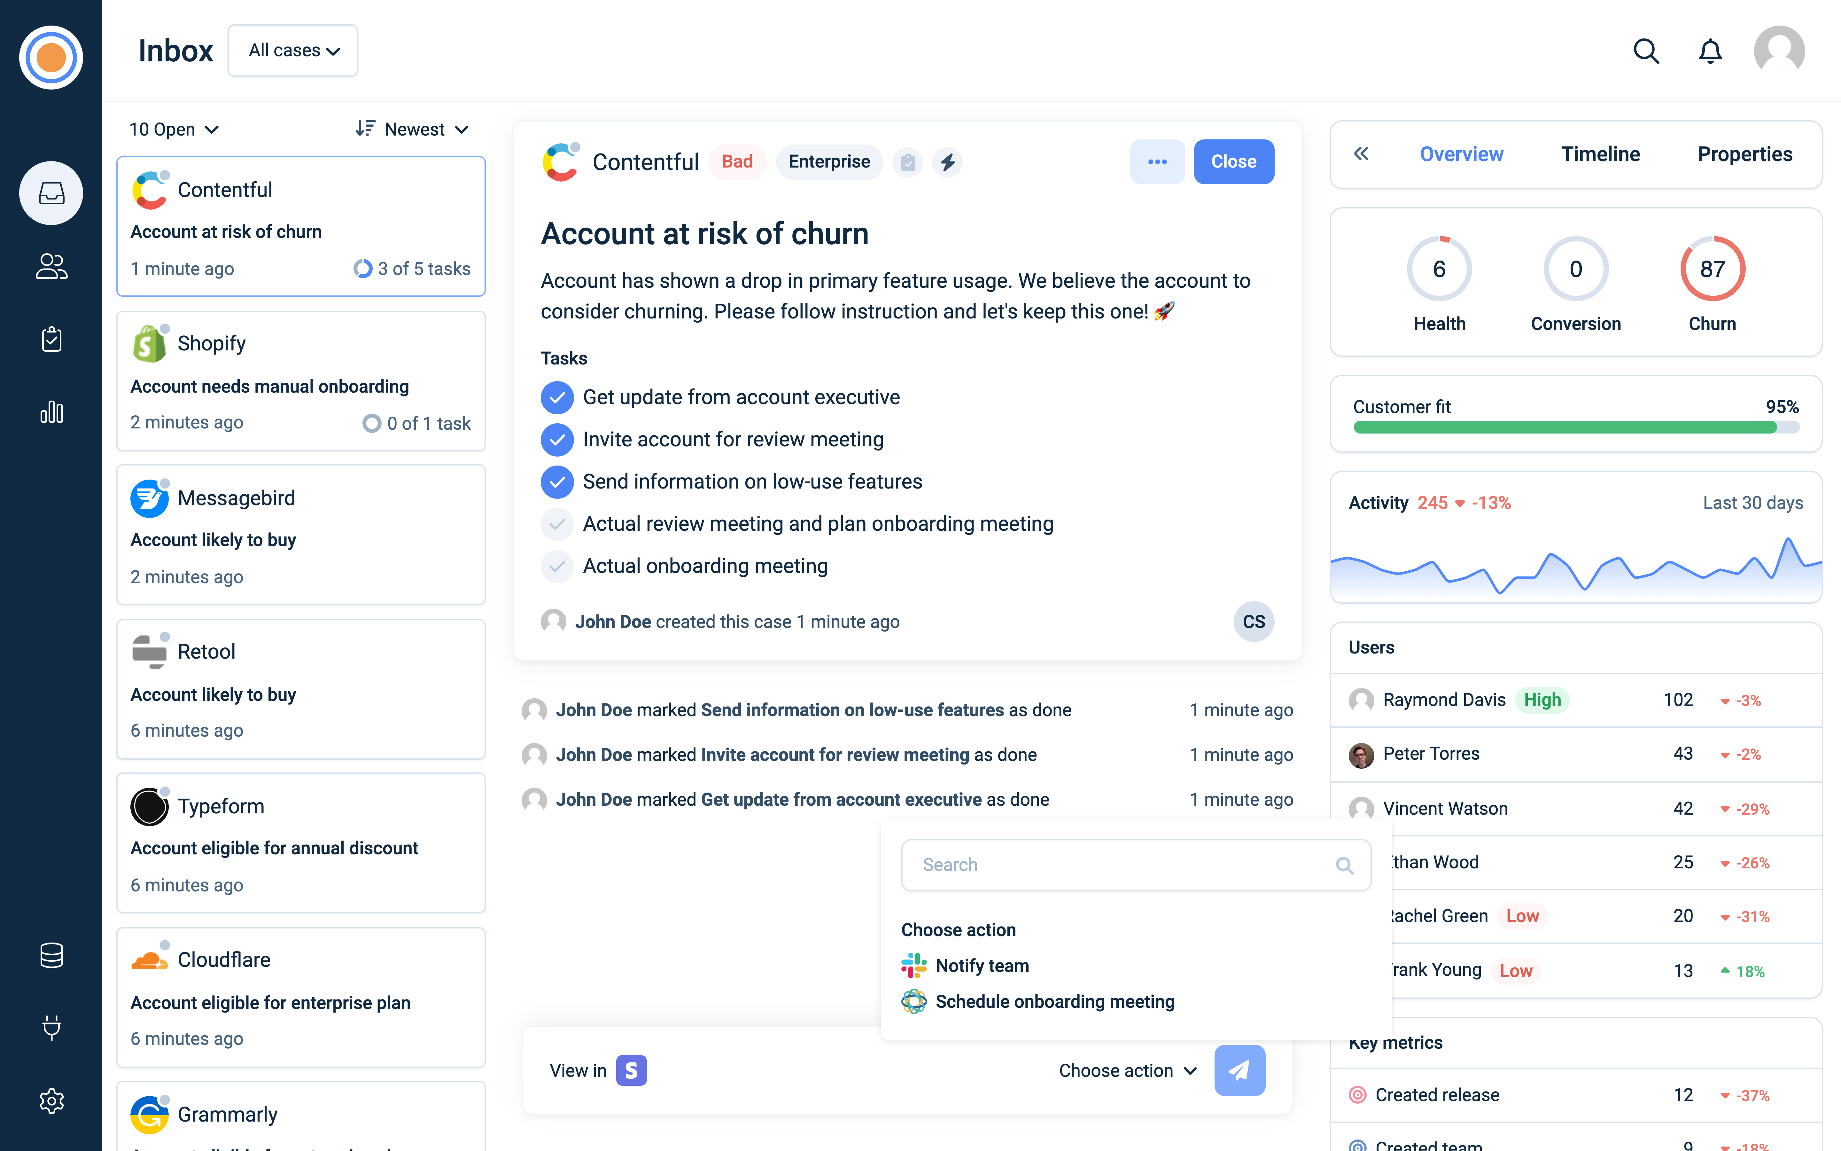
Task: Uncheck the 'Invite account for review meeting' task
Action: pyautogui.click(x=557, y=439)
